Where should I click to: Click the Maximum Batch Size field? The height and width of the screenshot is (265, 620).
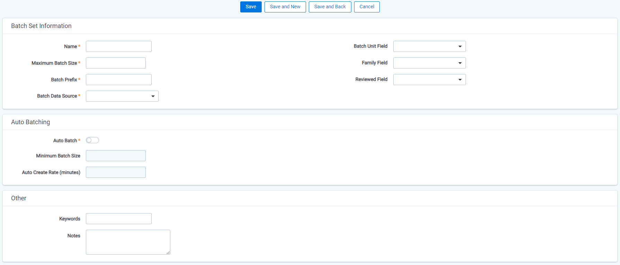click(x=116, y=63)
